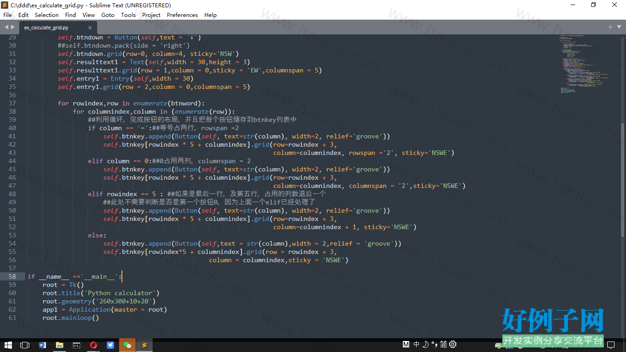This screenshot has height=352, width=626.
Task: Open the Find menu
Action: coord(71,15)
